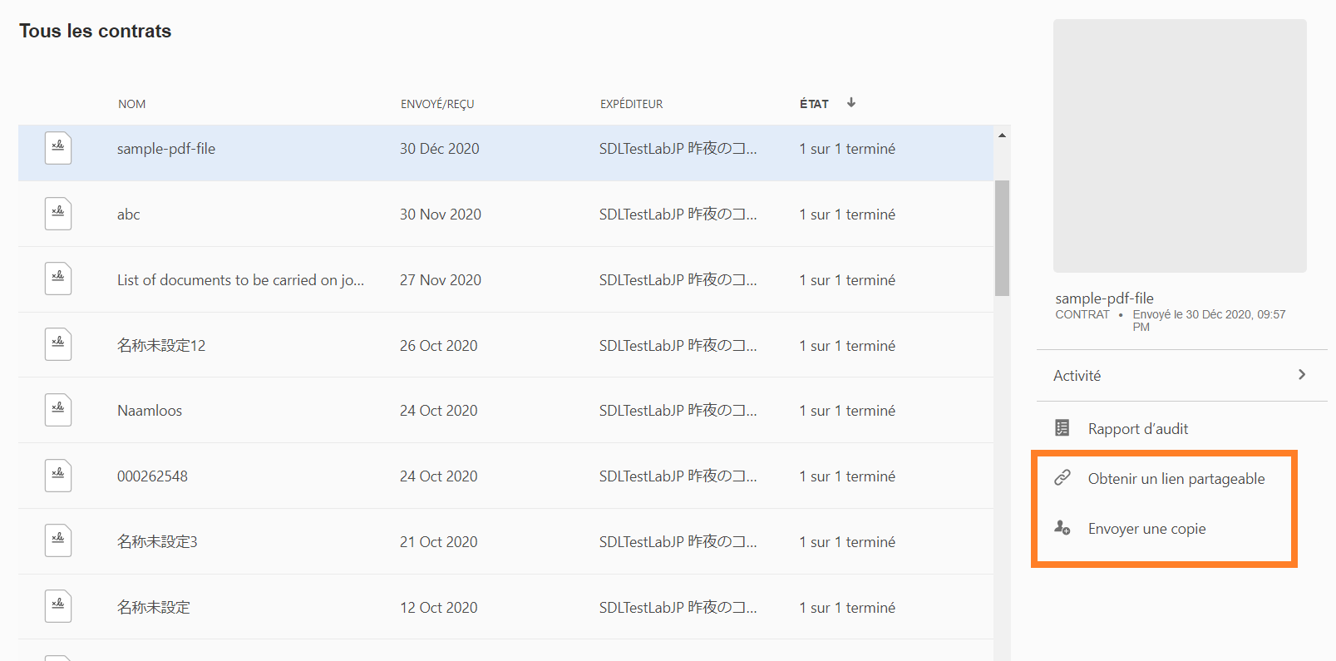
Task: Select Obtenir un lien partageable
Action: point(1176,479)
